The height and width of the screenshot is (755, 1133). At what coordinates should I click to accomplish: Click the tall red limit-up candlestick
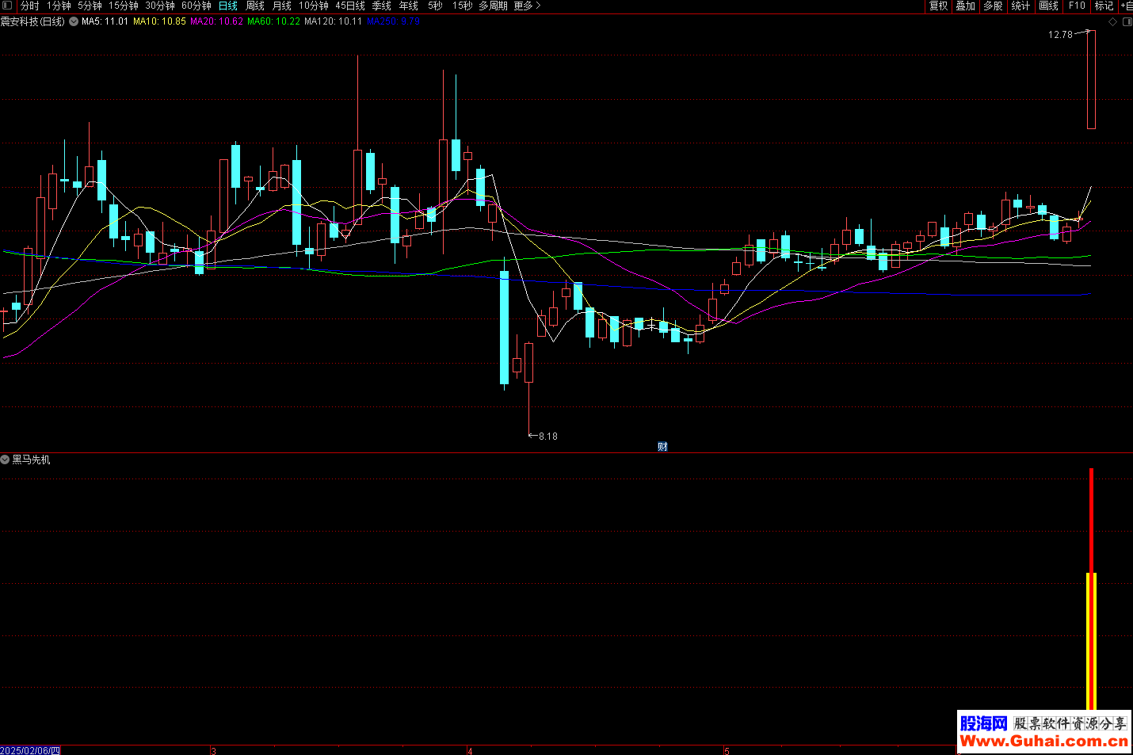click(1091, 79)
